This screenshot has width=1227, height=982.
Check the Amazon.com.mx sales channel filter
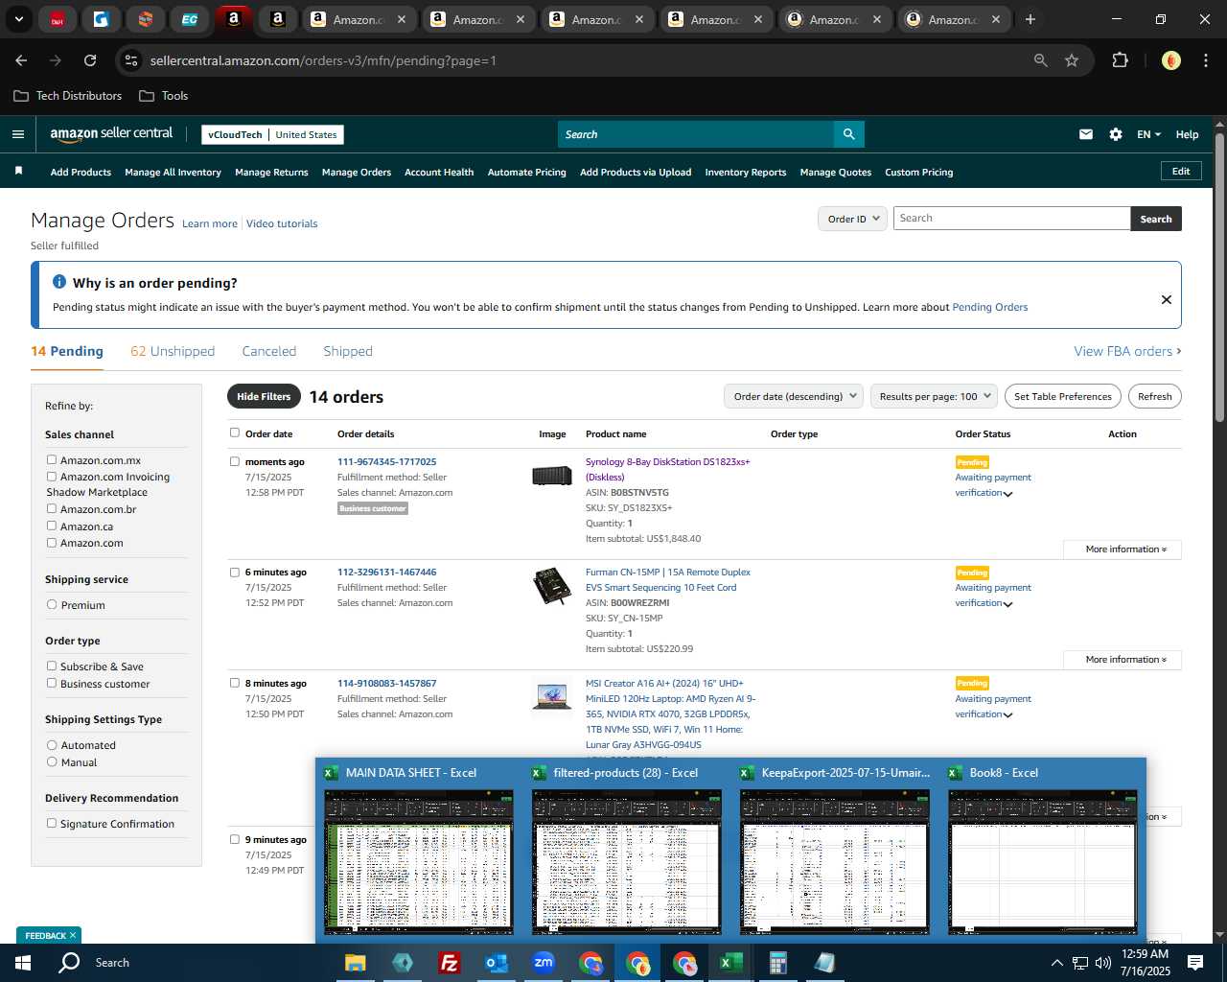pos(52,460)
